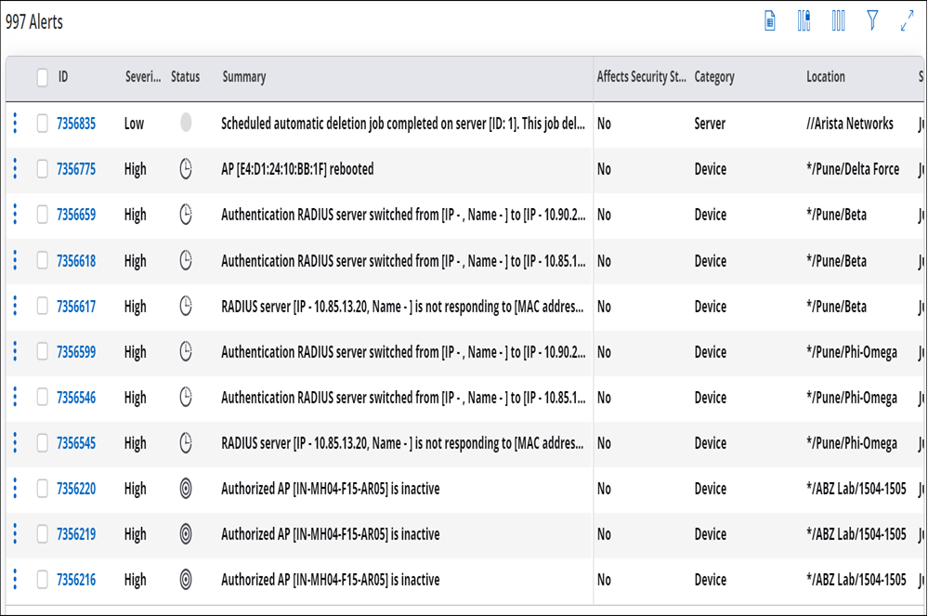928x616 pixels.
Task: Click the export report document icon
Action: tap(769, 21)
